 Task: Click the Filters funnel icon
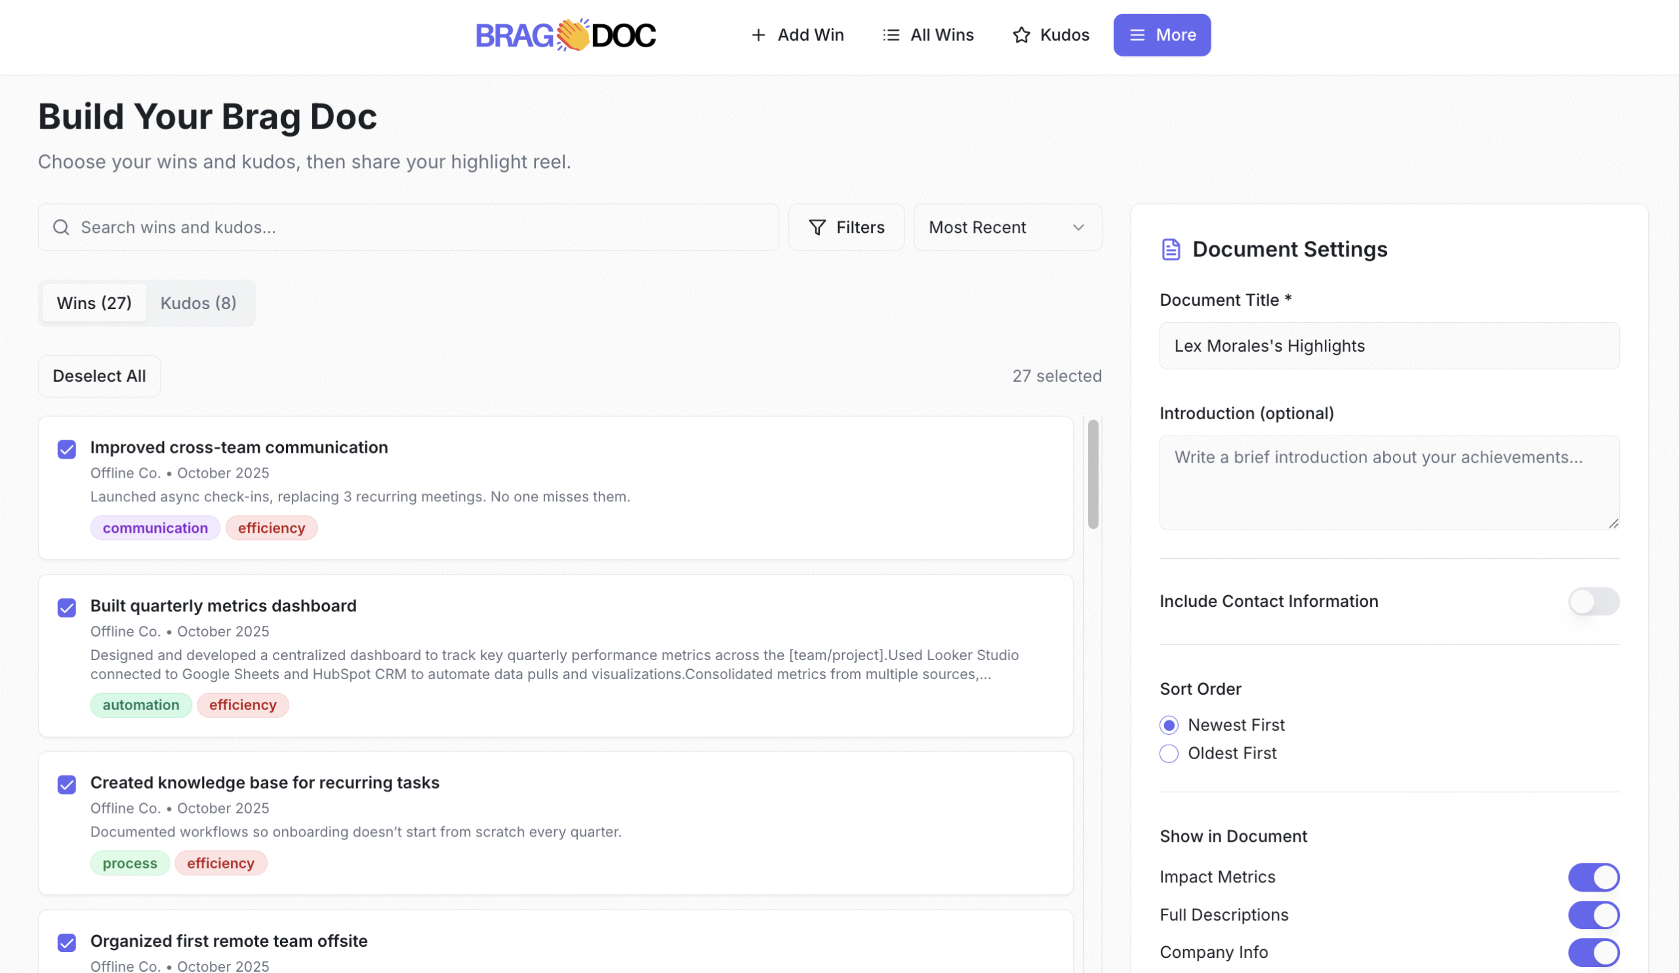[816, 227]
